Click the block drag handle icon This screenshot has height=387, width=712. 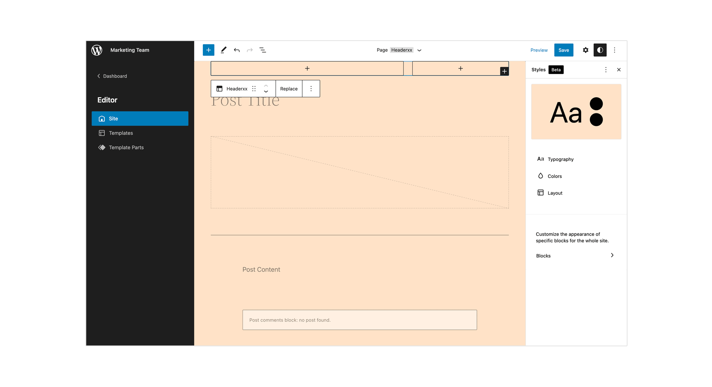pyautogui.click(x=254, y=89)
